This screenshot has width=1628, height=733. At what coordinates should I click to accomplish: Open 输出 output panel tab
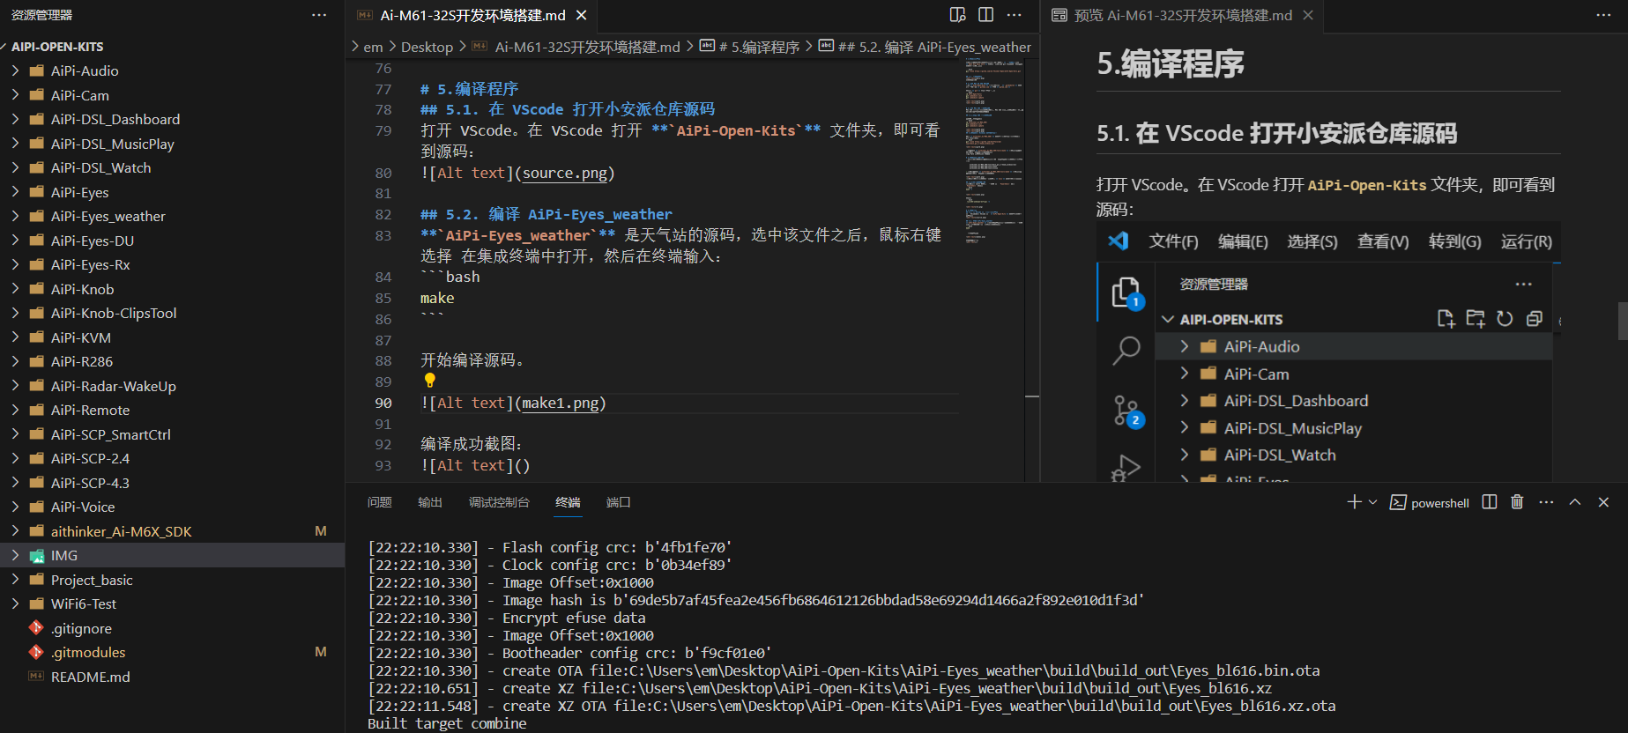(x=430, y=502)
